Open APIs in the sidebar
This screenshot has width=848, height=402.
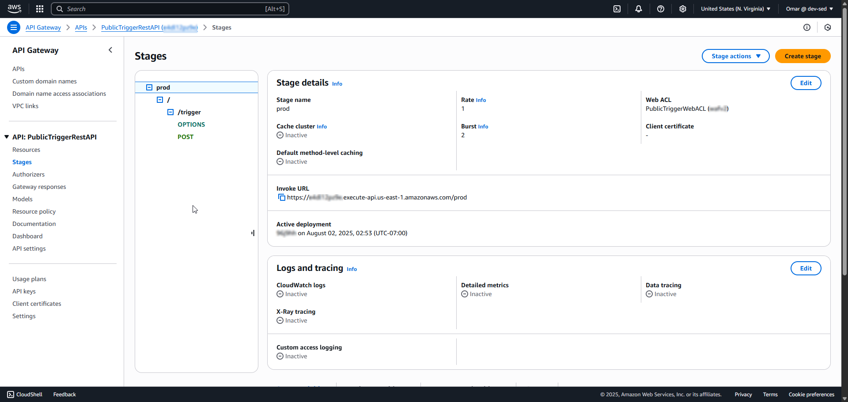(19, 69)
